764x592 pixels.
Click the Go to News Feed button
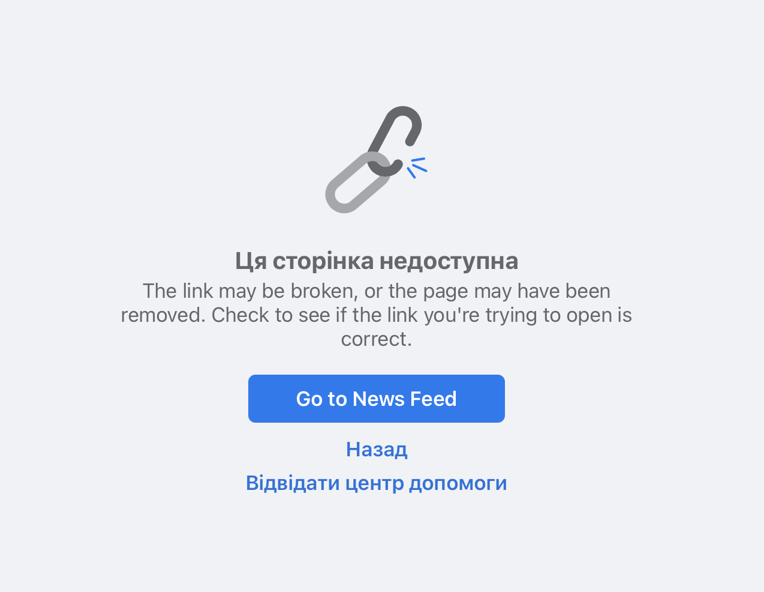[377, 399]
